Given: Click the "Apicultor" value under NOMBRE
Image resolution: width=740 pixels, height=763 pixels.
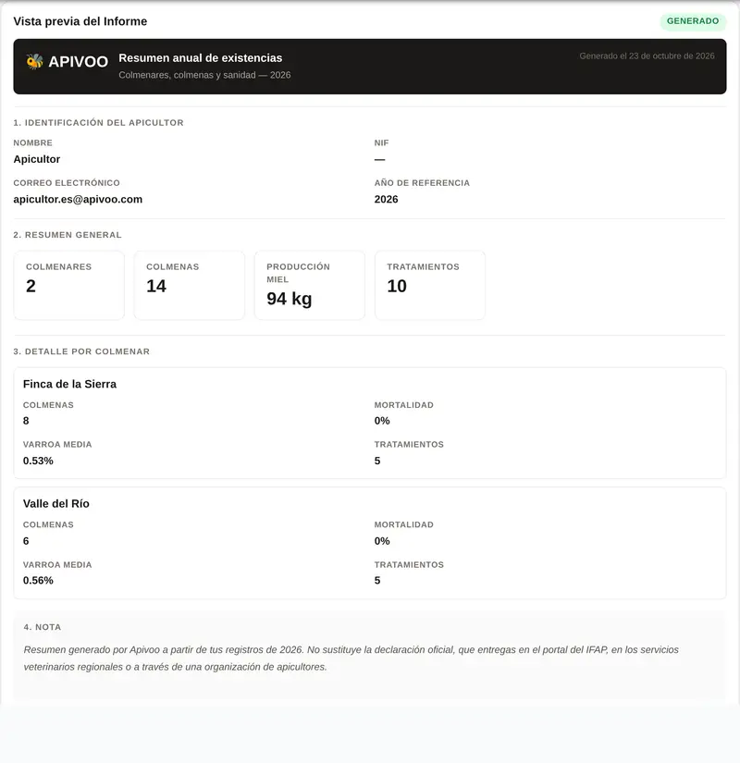Looking at the screenshot, I should pos(37,159).
